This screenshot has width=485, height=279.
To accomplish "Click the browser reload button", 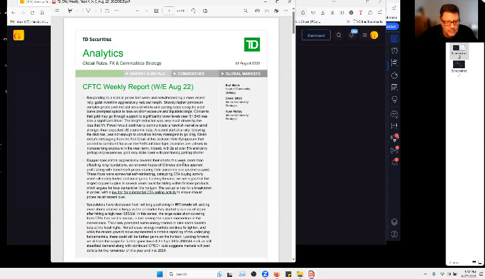I will tap(32, 13).
